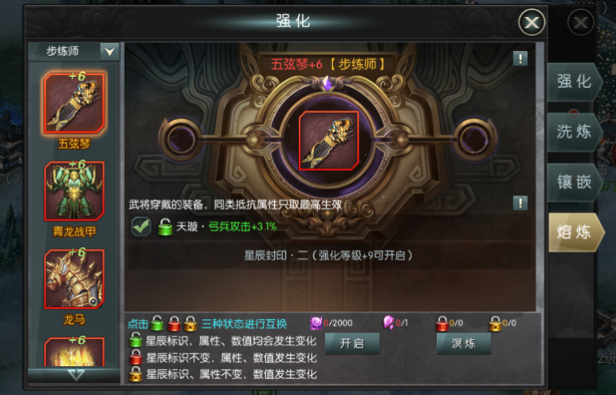
Task: Toggle the green lock on 天璇 attribute
Action: click(165, 227)
